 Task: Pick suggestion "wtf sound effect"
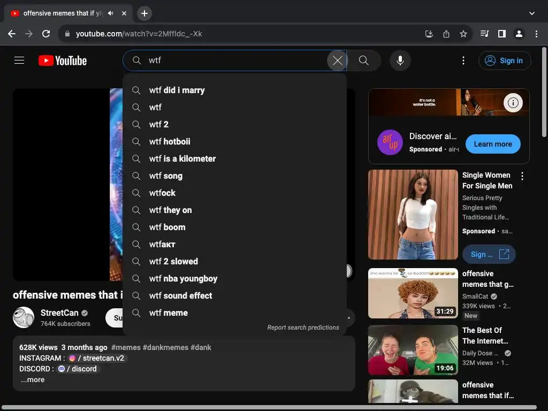point(234,295)
